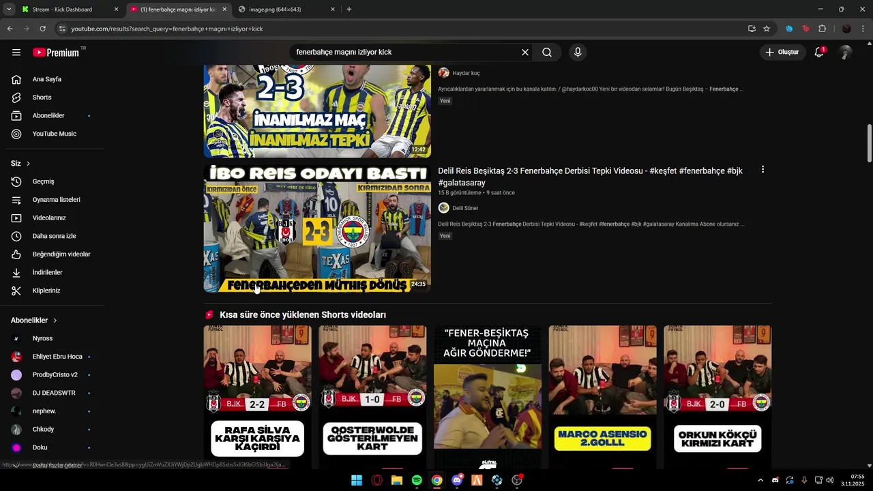Click the volume icon in tray
The width and height of the screenshot is (873, 491).
(x=830, y=480)
